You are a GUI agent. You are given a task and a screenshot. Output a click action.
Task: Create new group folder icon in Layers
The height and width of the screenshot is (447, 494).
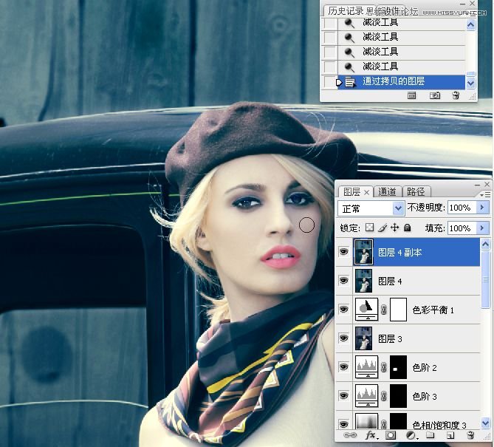pyautogui.click(x=430, y=437)
